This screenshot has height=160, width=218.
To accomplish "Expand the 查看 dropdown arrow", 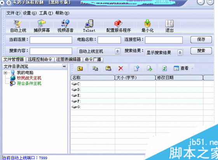I will [192, 68].
